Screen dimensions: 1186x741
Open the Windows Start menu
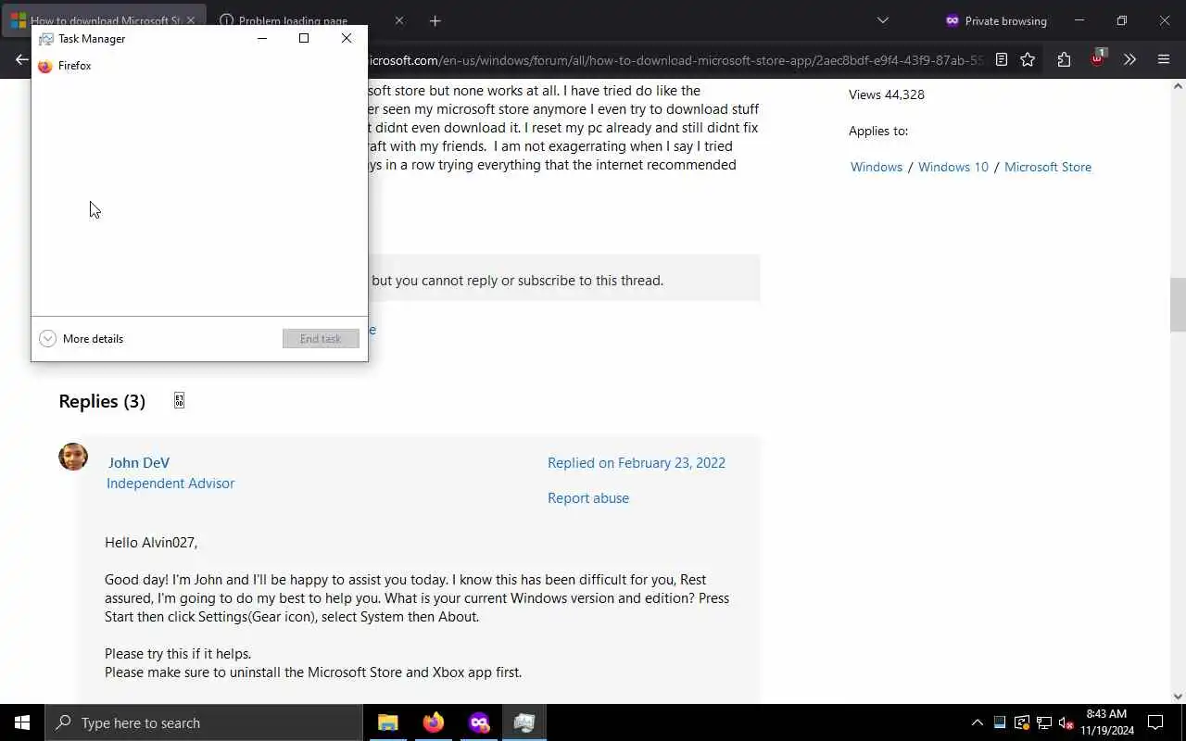coord(22,722)
